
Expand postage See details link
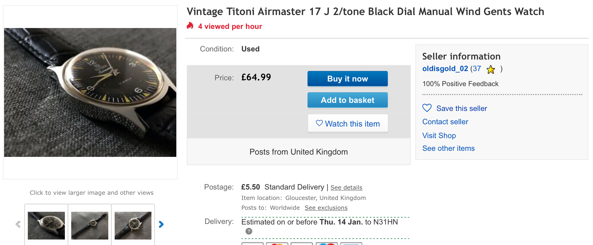346,188
